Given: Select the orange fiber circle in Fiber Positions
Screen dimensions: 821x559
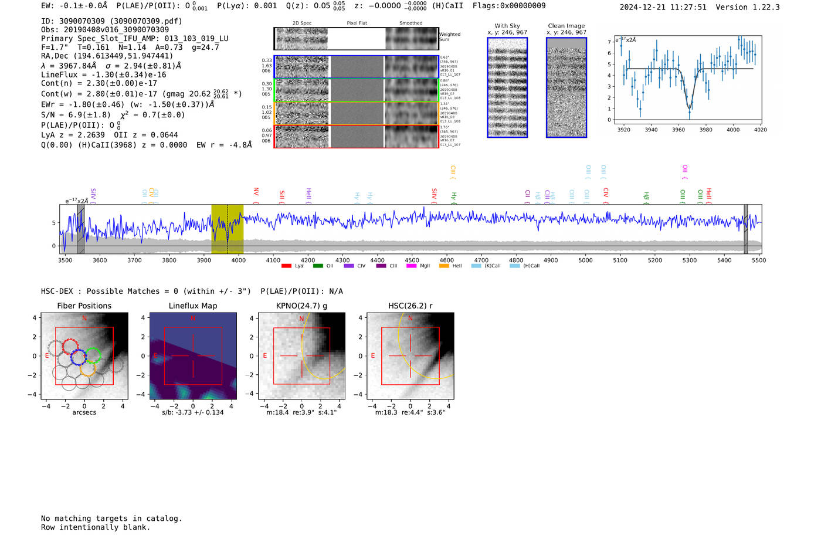Looking at the screenshot, I should click(88, 368).
